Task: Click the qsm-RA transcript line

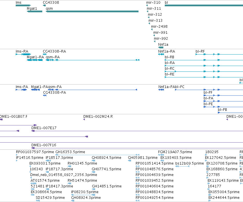Action: click(93, 60)
